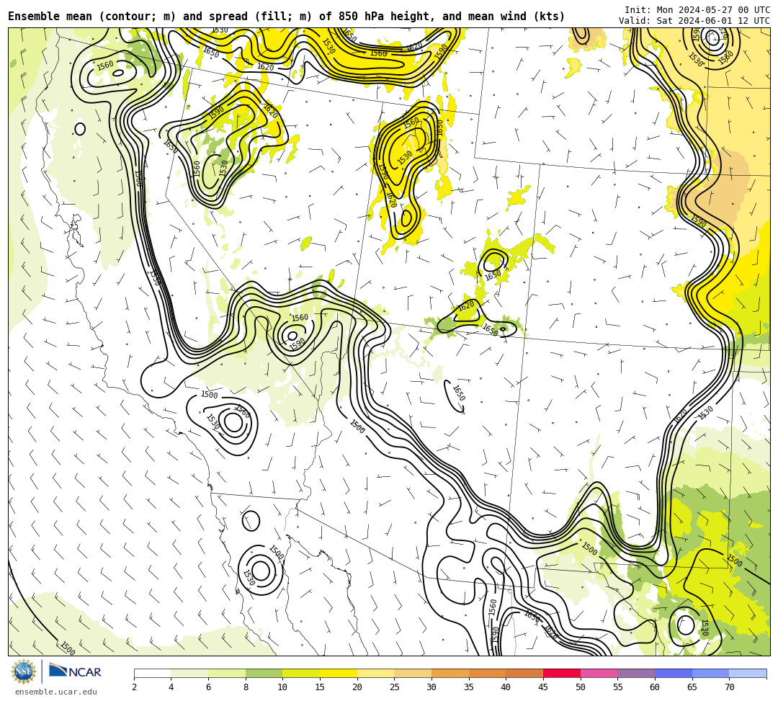This screenshot has height=701, width=778.
Task: Click the NCAR logo
Action: 75,671
